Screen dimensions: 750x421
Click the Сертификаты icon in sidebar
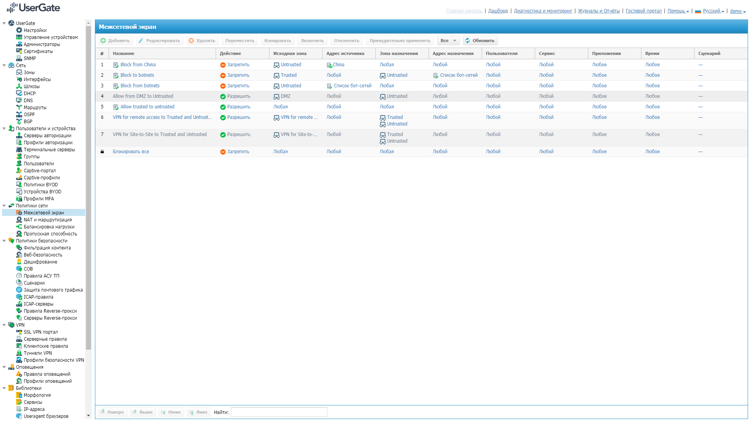tap(19, 51)
